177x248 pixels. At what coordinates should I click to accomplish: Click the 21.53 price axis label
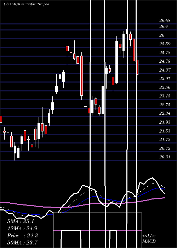coord(165,131)
